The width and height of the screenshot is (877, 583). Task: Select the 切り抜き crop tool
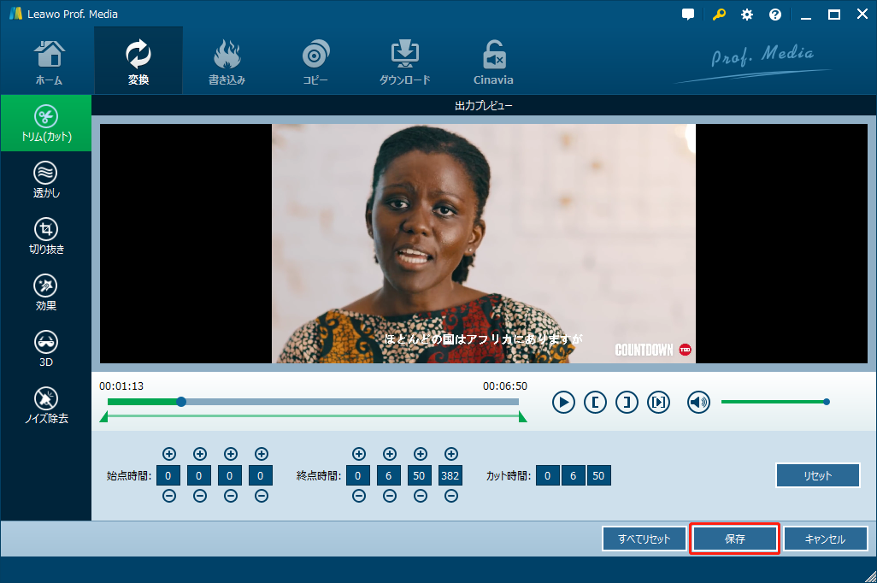point(45,237)
